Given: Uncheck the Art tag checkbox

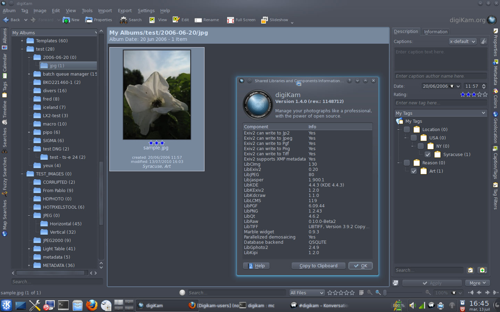Looking at the screenshot, I should point(414,171).
